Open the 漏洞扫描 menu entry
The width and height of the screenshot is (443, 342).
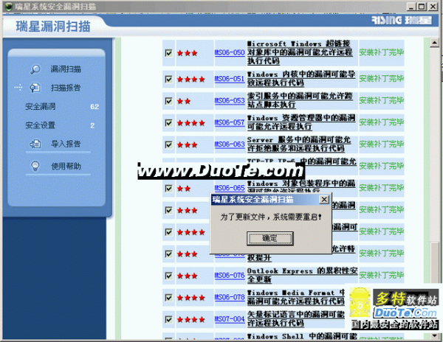(x=66, y=69)
